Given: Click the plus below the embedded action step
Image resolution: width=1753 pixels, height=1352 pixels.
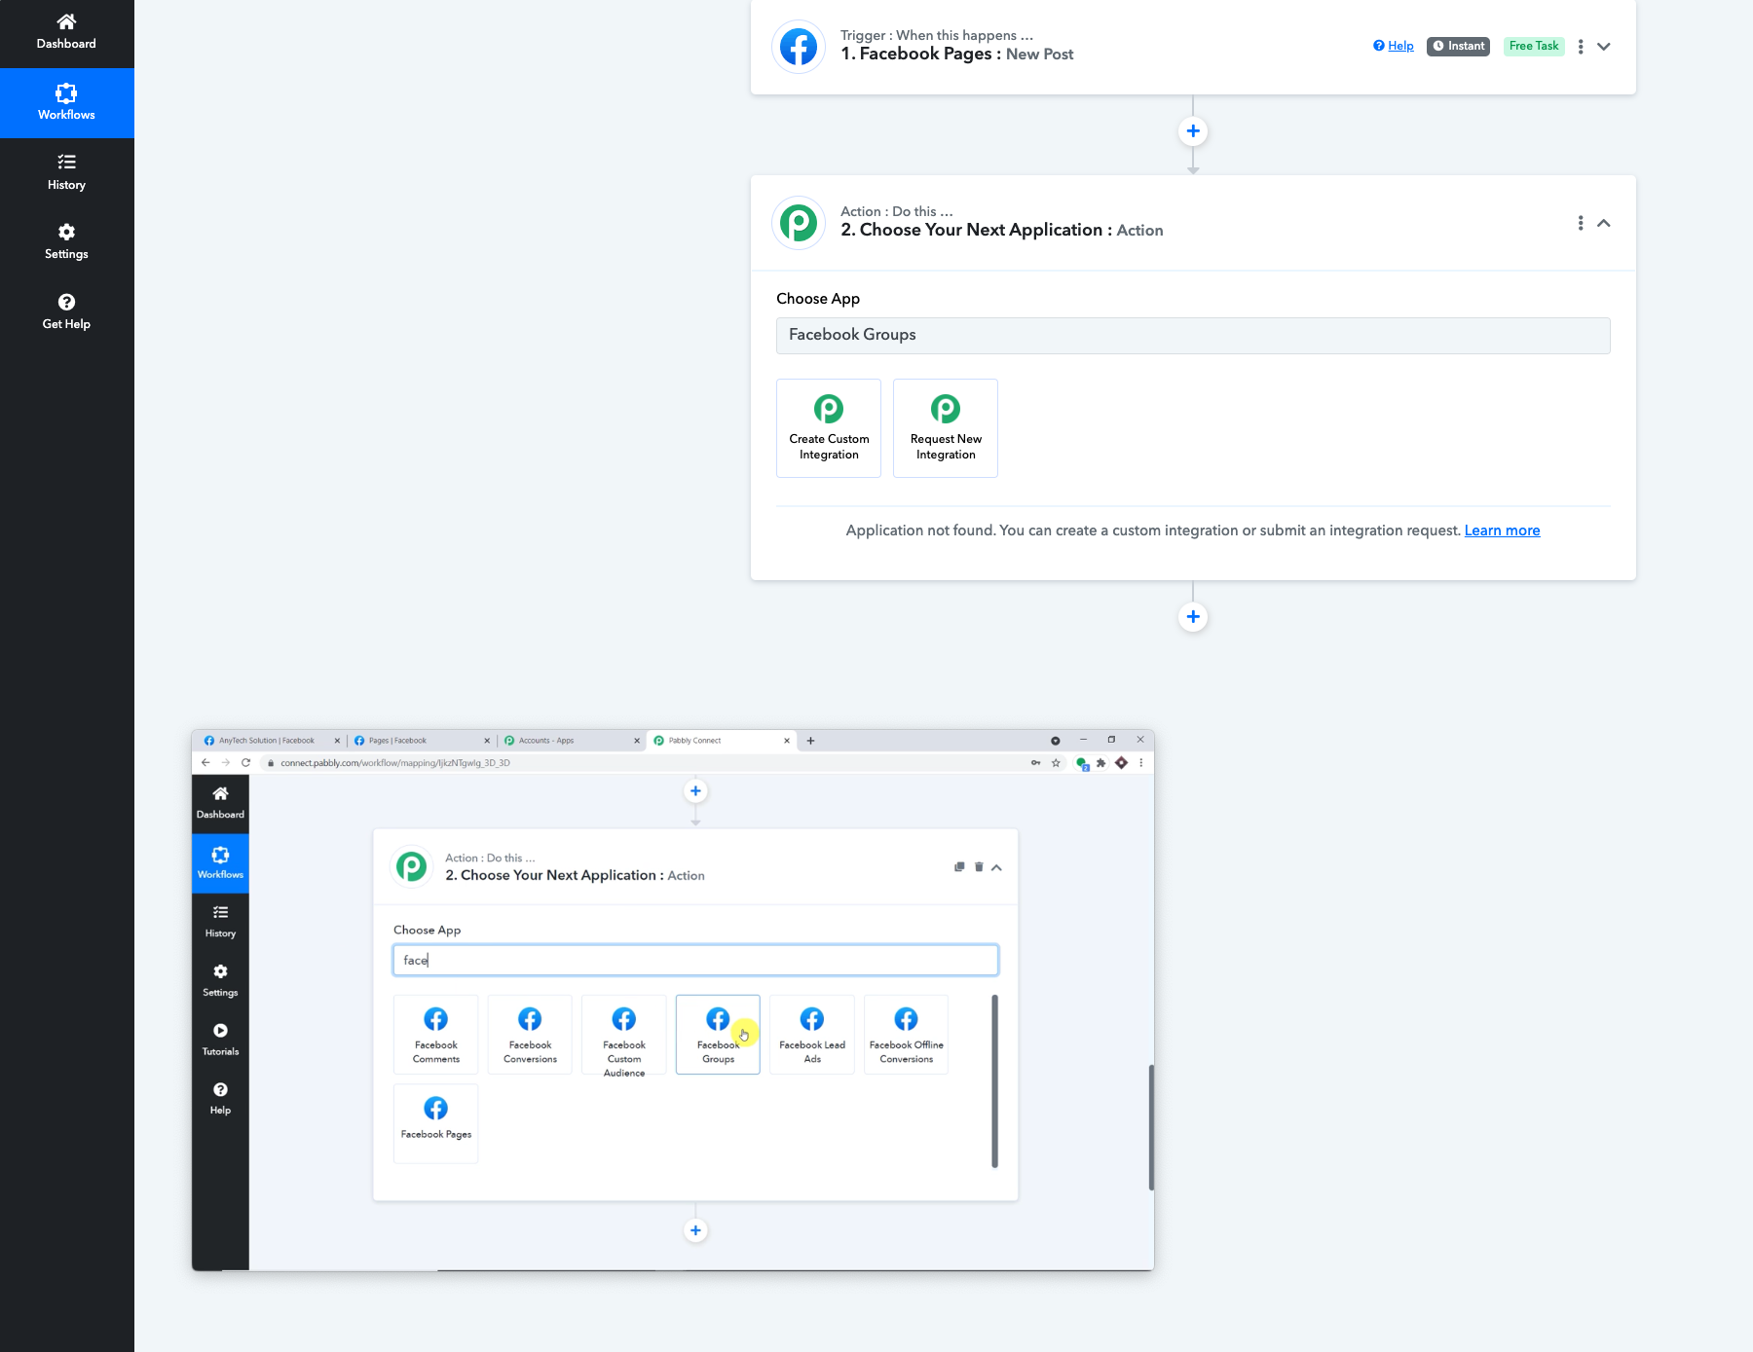Looking at the screenshot, I should tap(695, 1230).
